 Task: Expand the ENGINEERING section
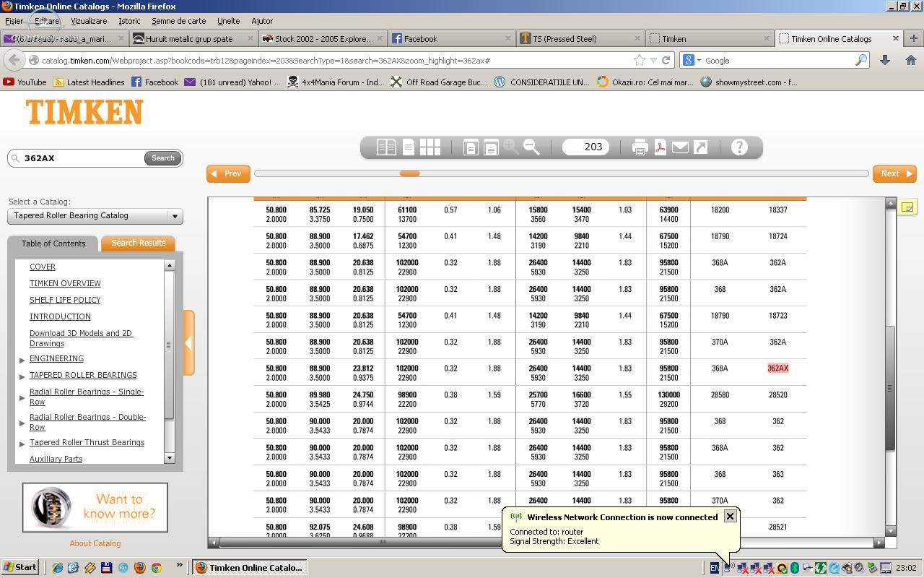tap(22, 359)
